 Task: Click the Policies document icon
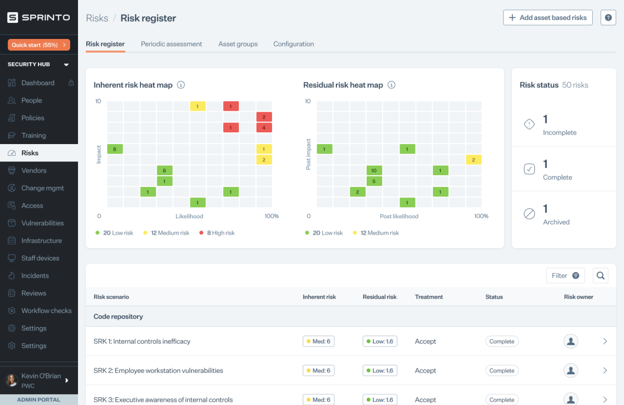point(12,118)
